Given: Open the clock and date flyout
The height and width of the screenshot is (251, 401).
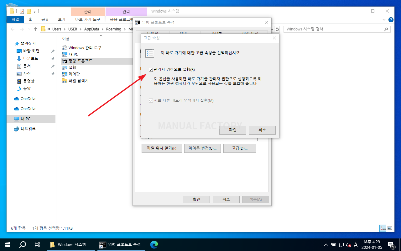Looking at the screenshot, I should point(372,244).
